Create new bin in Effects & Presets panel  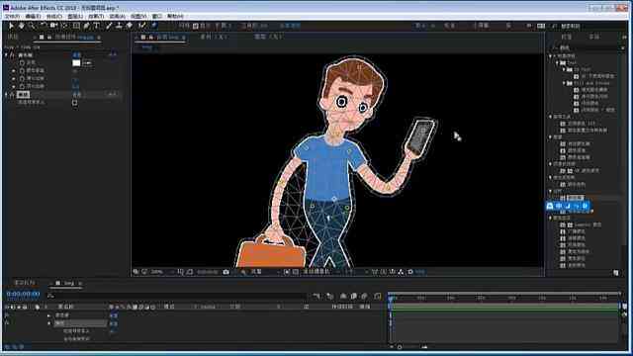click(615, 273)
